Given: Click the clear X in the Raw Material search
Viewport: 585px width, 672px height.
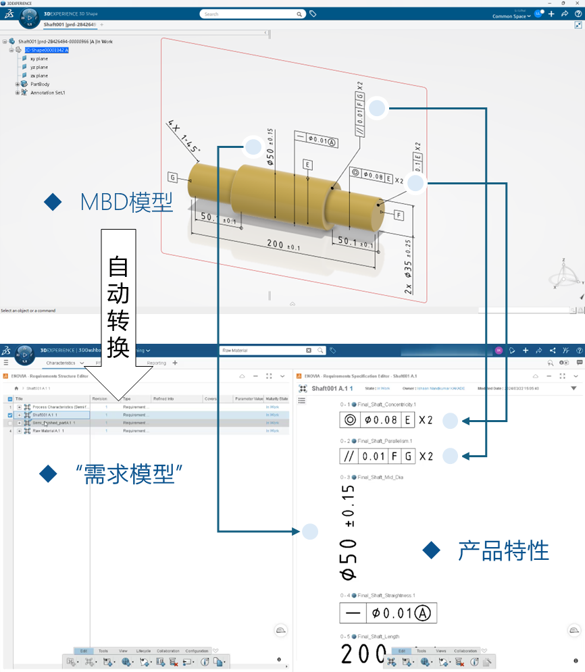Looking at the screenshot, I should coord(309,351).
